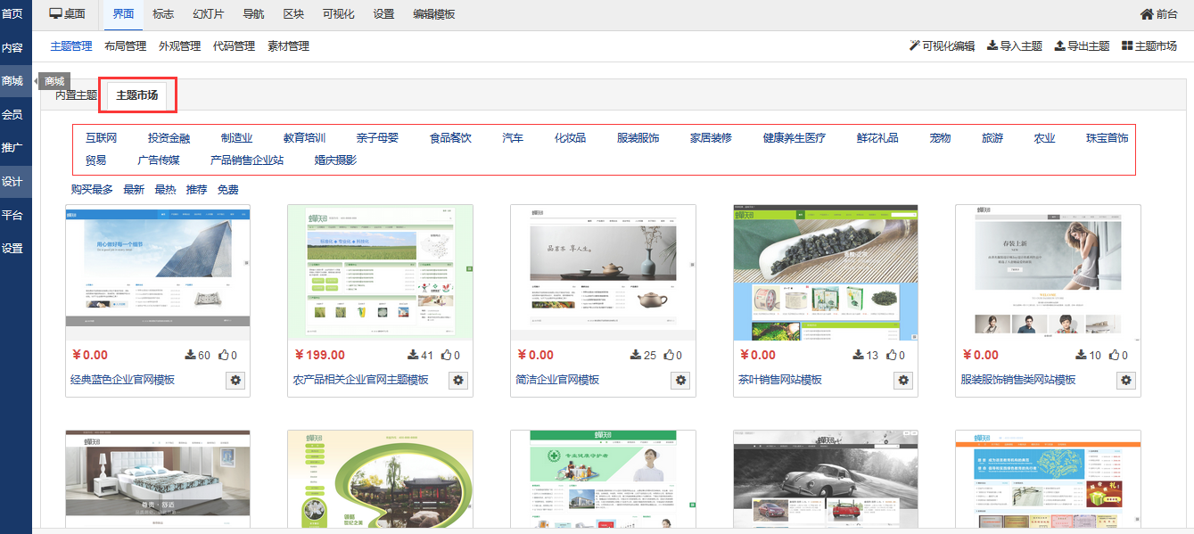Open 主题市场 grid icon in top right
Viewport: 1194px width, 534px height.
[x=1127, y=46]
